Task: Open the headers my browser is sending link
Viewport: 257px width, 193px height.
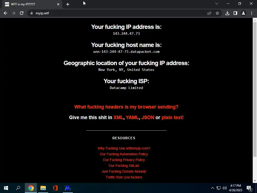Action: coord(126,107)
